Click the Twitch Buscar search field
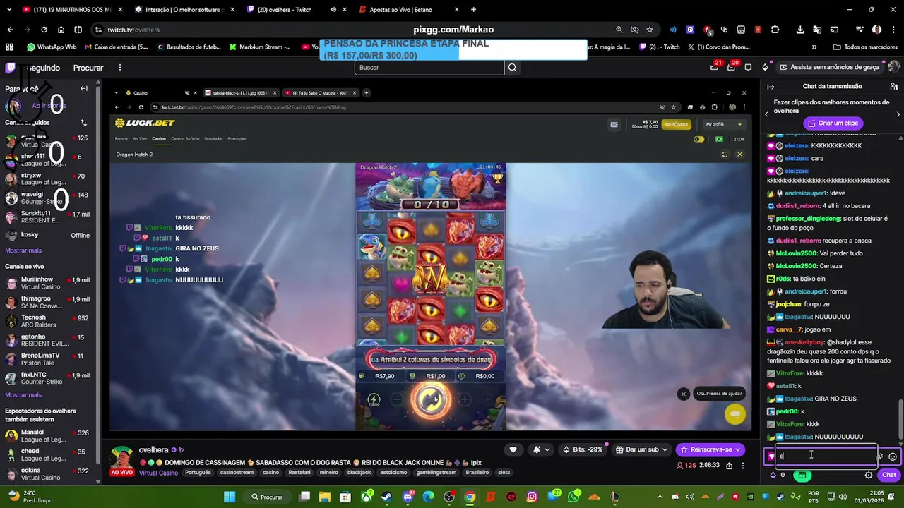 coord(429,68)
